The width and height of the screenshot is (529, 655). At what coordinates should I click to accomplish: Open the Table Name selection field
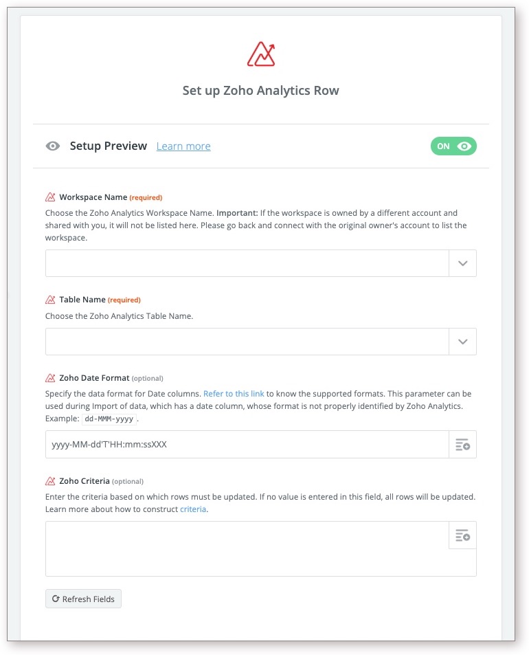[247, 342]
